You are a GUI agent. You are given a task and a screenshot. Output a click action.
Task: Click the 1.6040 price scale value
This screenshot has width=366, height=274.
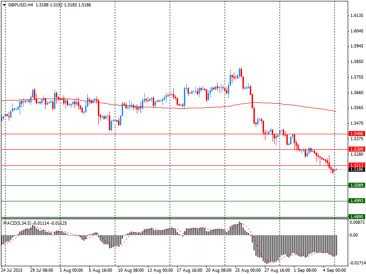tap(357, 31)
